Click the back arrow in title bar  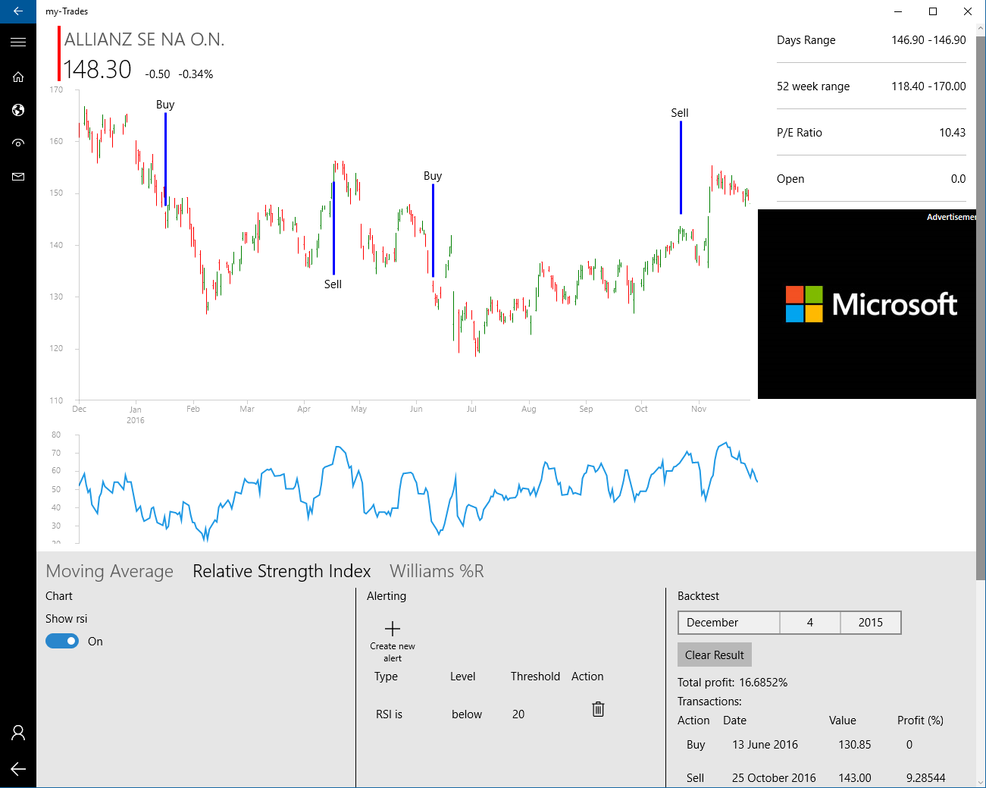(x=18, y=11)
